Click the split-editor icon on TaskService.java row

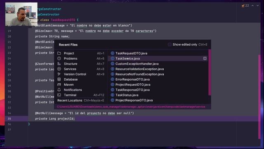point(205,58)
